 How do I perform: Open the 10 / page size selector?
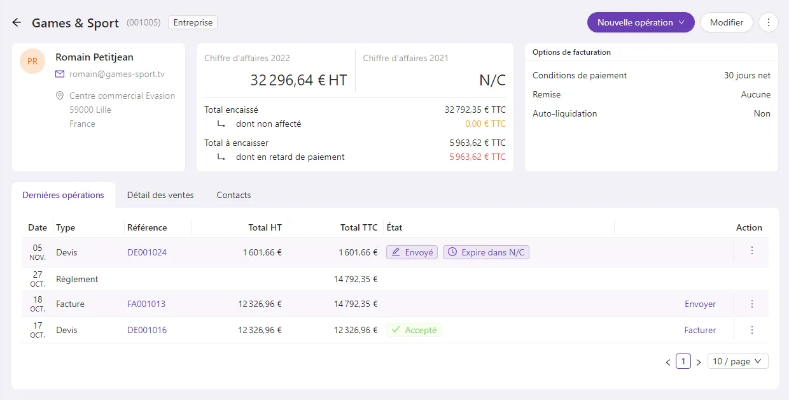pyautogui.click(x=738, y=361)
